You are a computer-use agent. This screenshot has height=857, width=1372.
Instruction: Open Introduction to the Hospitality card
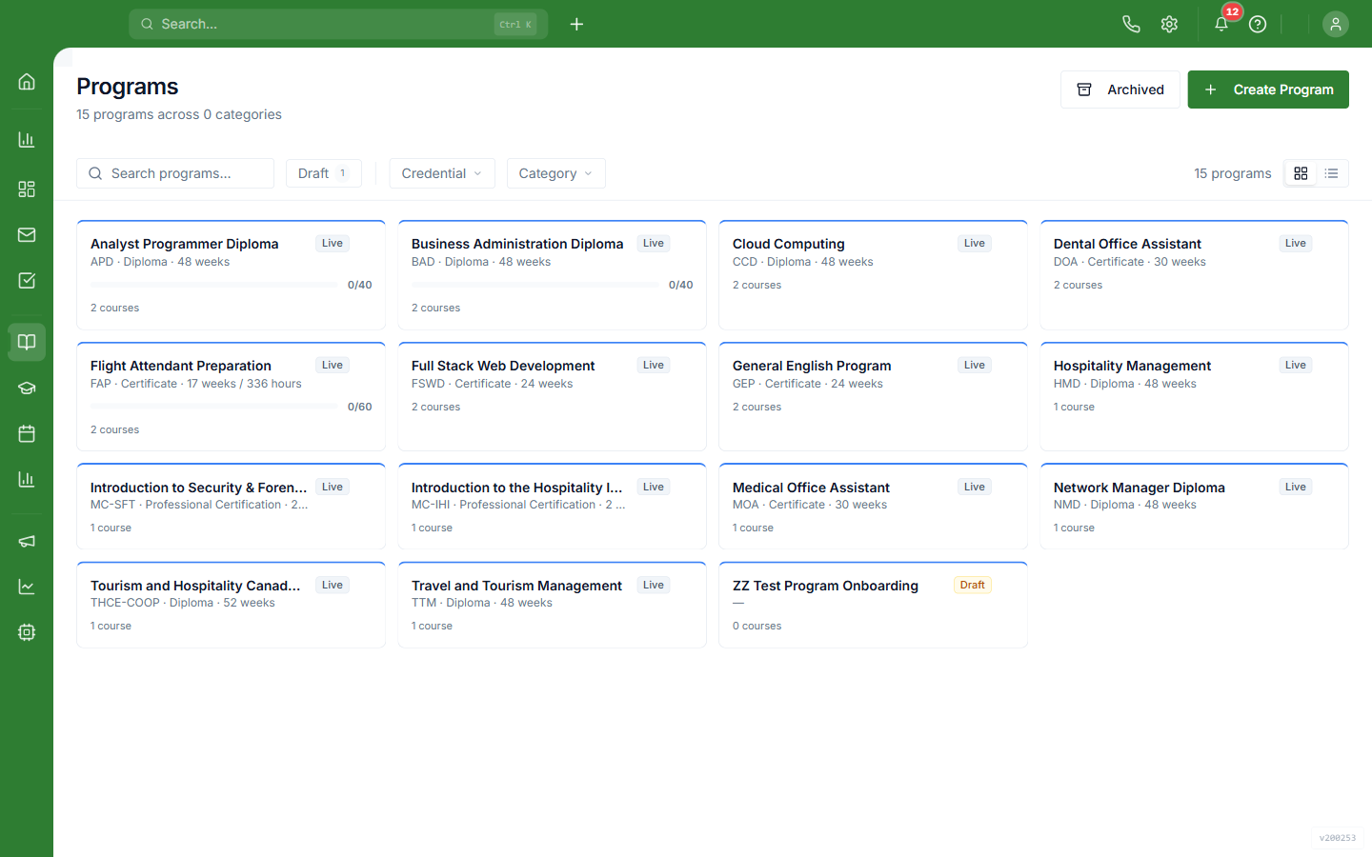552,507
